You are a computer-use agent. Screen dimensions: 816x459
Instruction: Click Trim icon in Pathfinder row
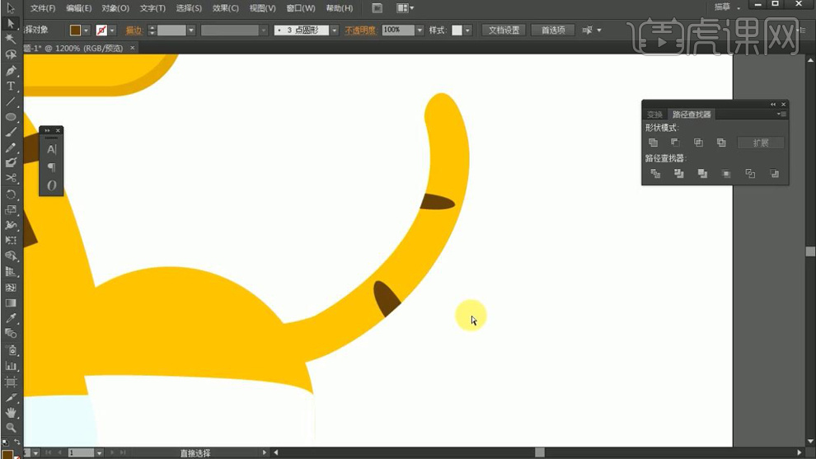678,173
